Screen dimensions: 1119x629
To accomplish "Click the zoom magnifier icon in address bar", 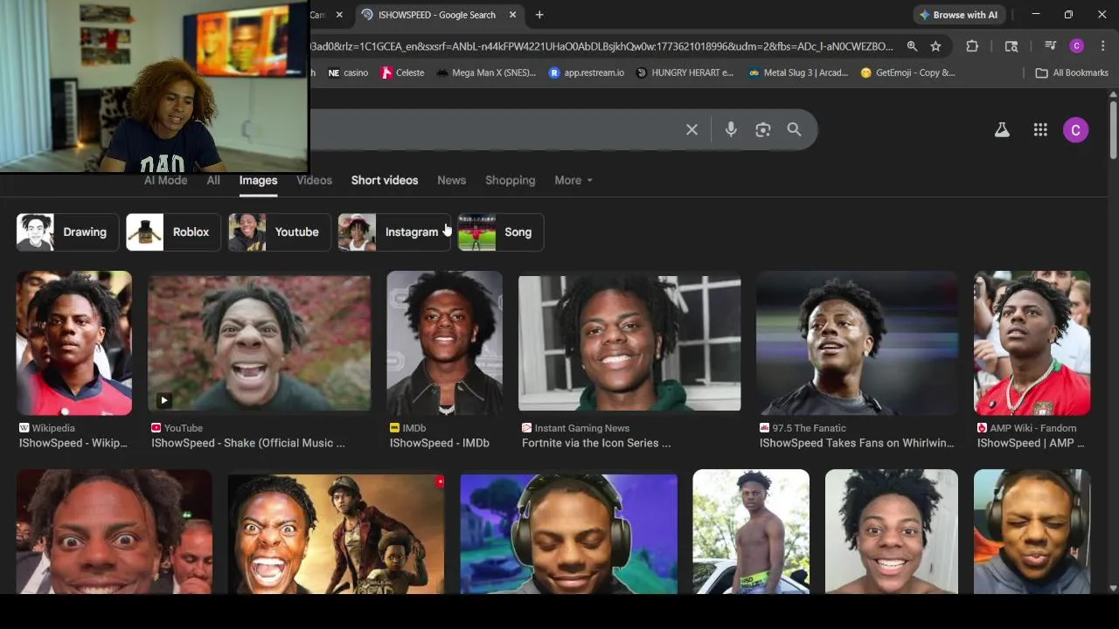I will click(x=912, y=46).
